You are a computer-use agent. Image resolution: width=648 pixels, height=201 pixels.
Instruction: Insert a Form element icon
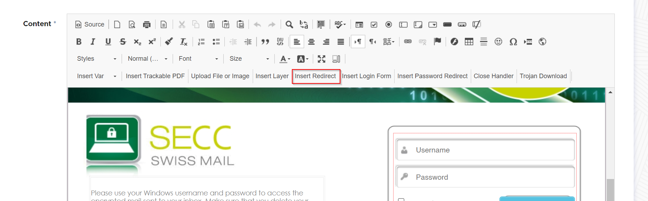pyautogui.click(x=359, y=24)
